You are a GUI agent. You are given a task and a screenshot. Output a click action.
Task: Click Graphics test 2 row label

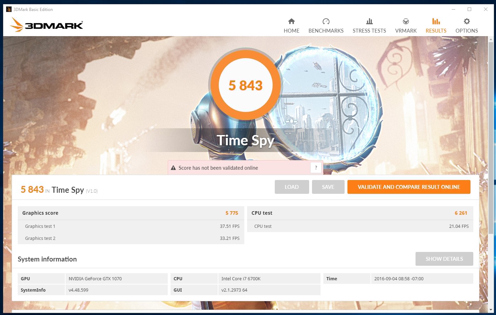coord(40,238)
